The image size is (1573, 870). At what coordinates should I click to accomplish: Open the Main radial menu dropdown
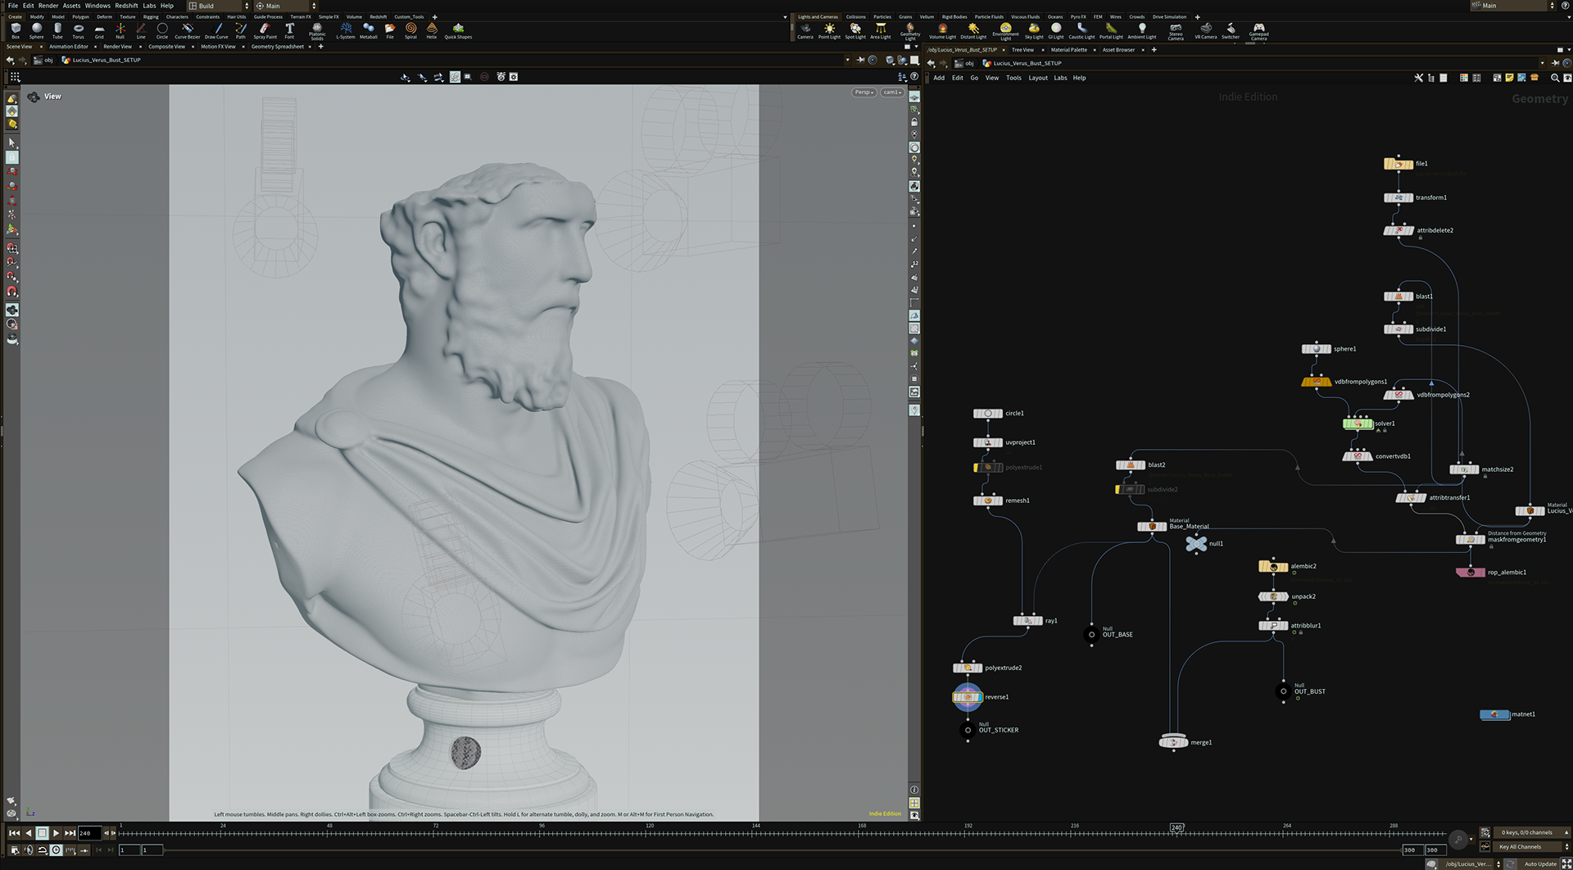click(285, 6)
